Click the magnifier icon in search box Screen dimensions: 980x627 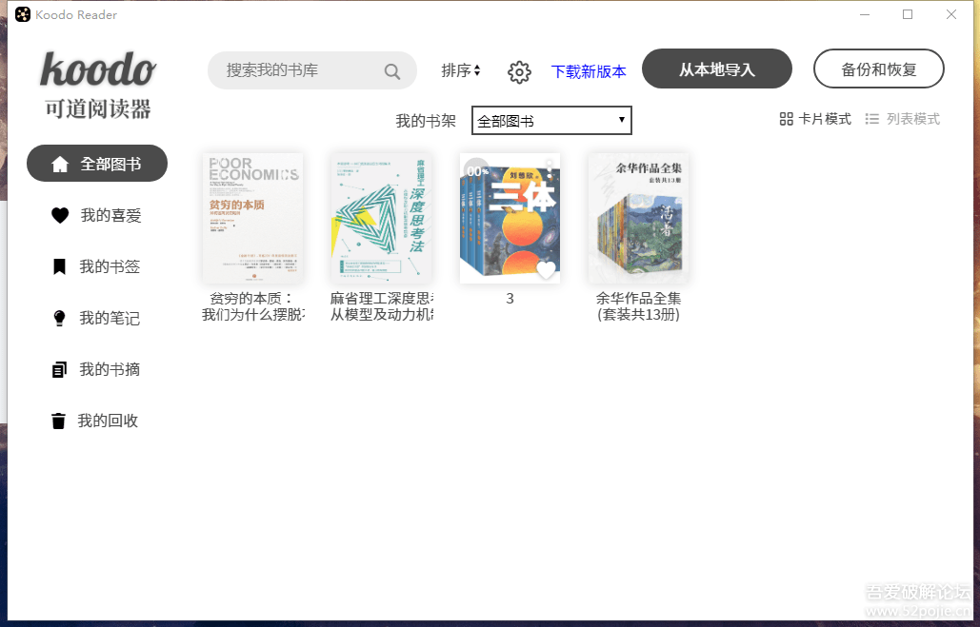391,71
